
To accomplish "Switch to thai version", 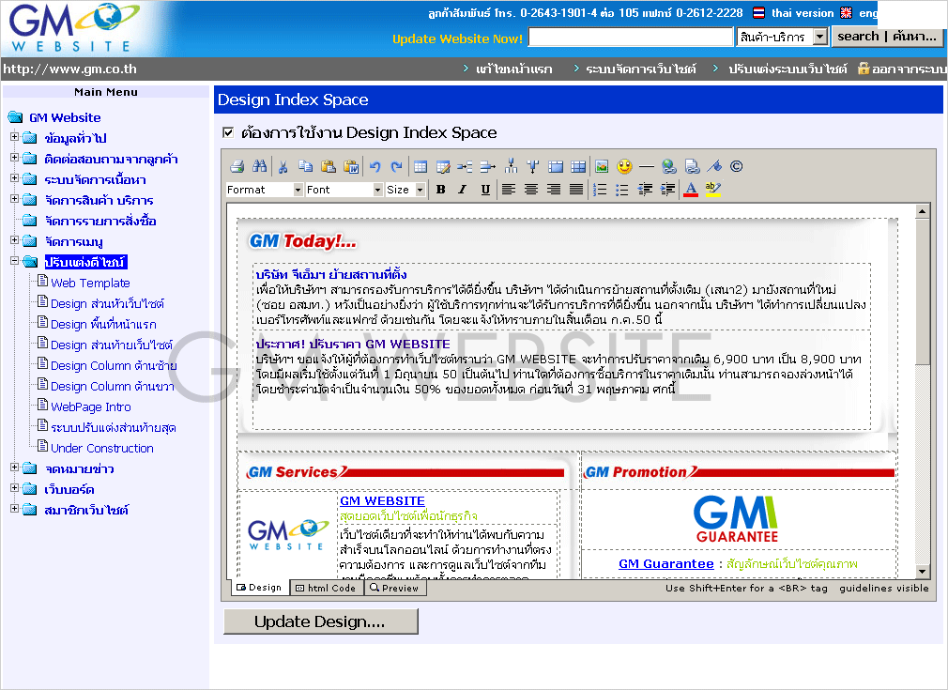I will pyautogui.click(x=802, y=13).
